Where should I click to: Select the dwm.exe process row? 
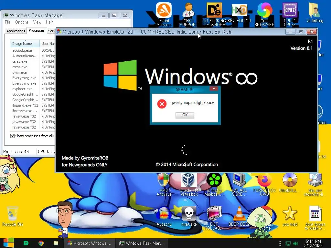point(33,72)
